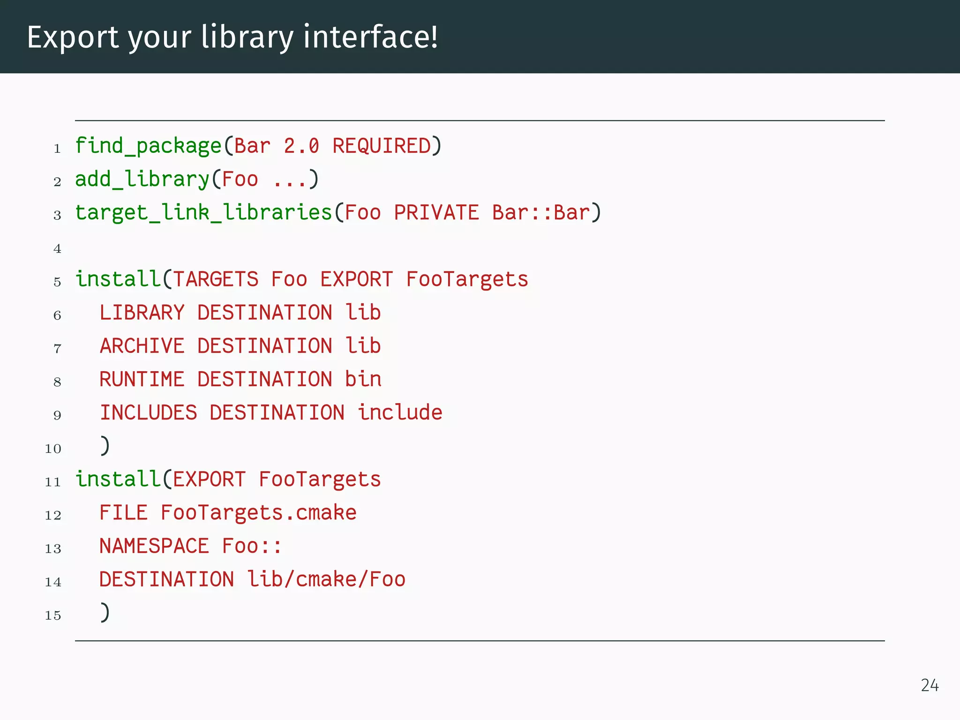Click 'FILE FooTargets.cmake' on line 12
Image resolution: width=960 pixels, height=720 pixels.
[x=228, y=513]
